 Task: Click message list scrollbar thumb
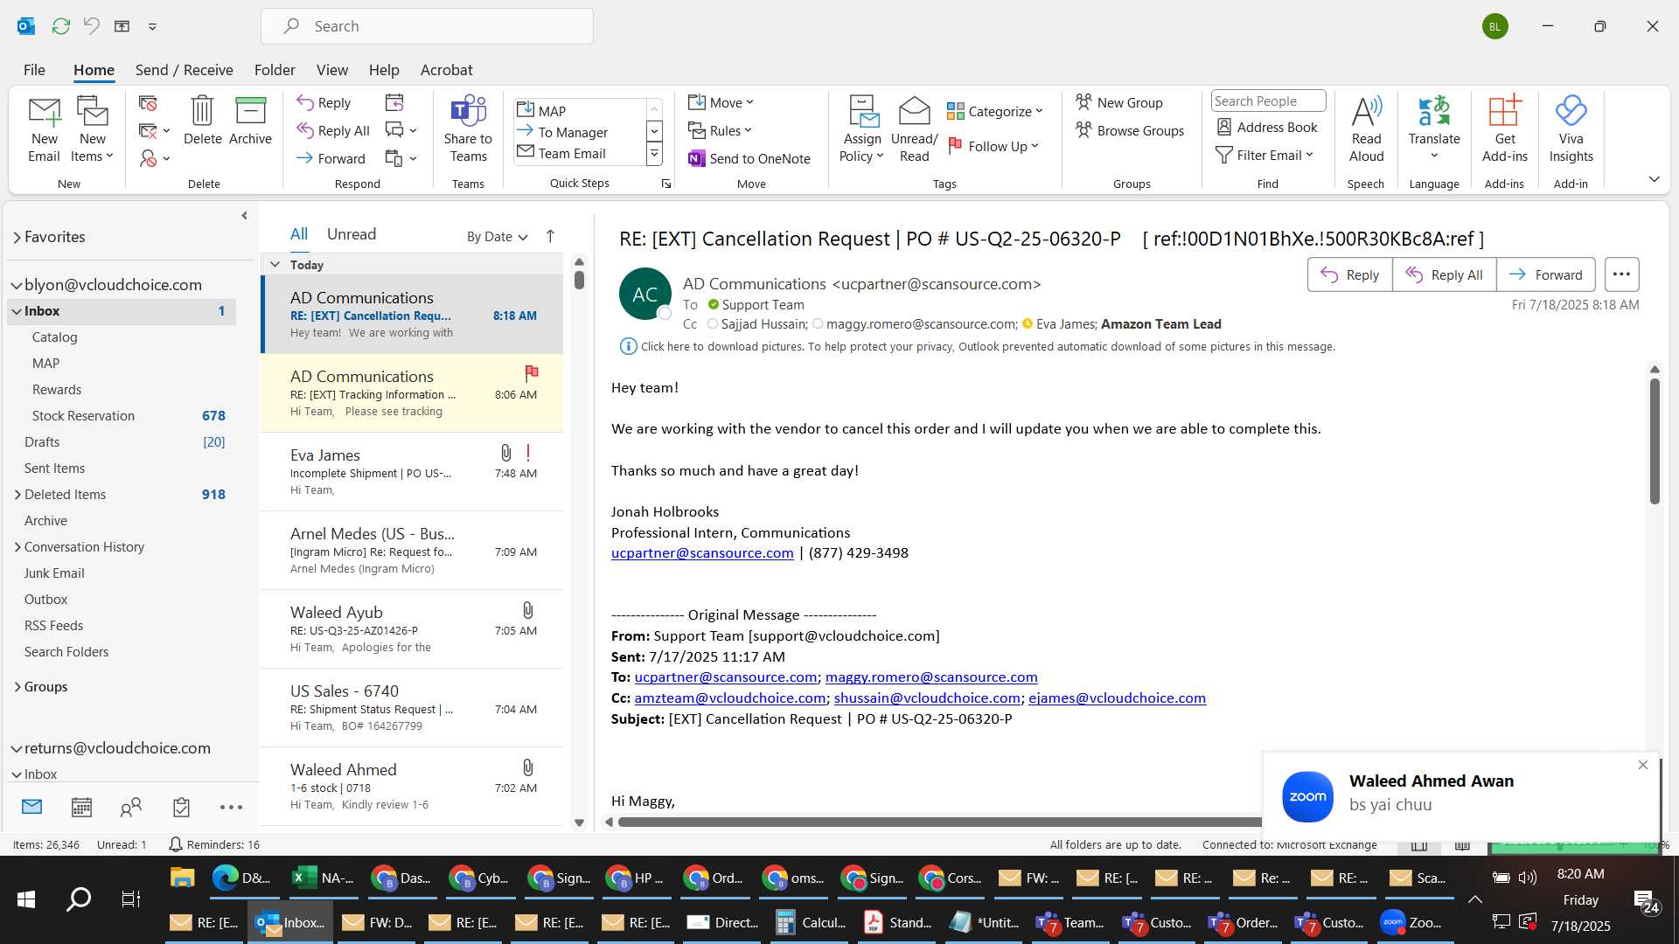pos(579,281)
